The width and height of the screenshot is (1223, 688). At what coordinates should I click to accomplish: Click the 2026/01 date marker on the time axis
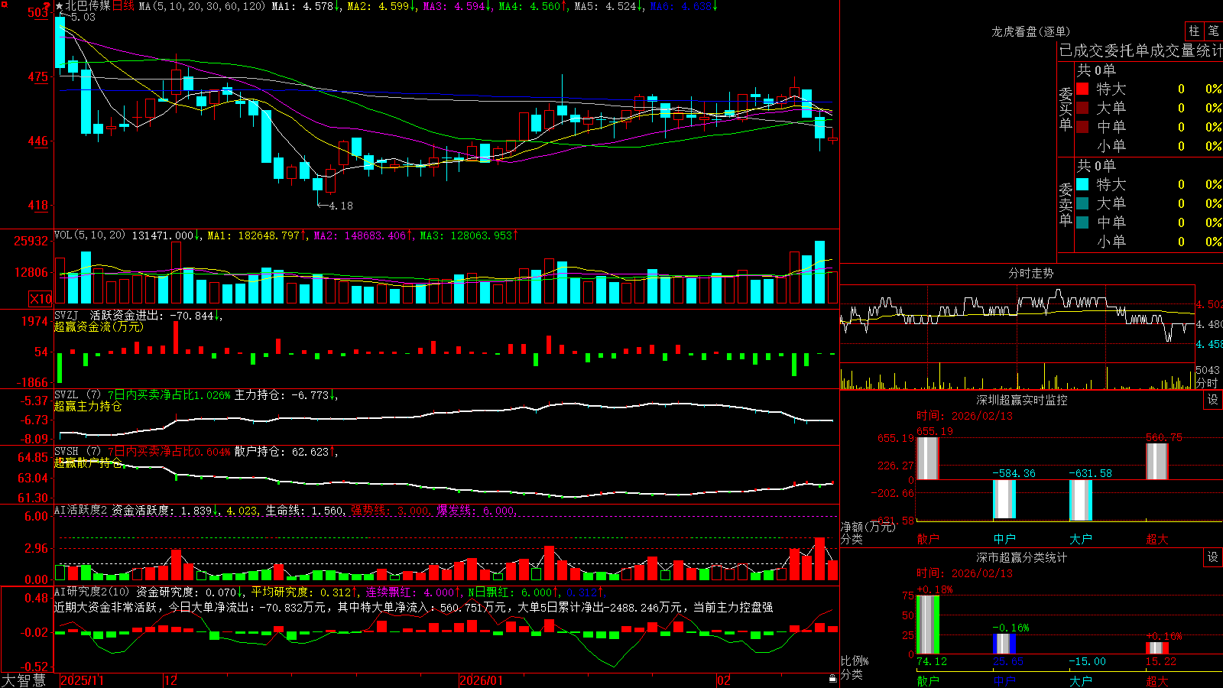[x=482, y=680]
